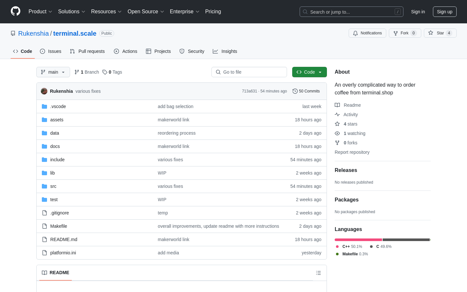Open the Makefile 0.3% language link
The image size is (467, 292).
coord(352,254)
